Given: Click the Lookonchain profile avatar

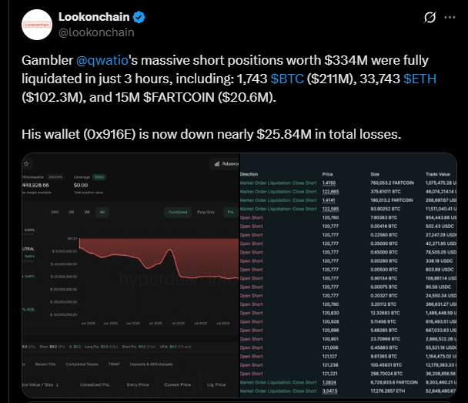Looking at the screenshot, I should coord(37,25).
